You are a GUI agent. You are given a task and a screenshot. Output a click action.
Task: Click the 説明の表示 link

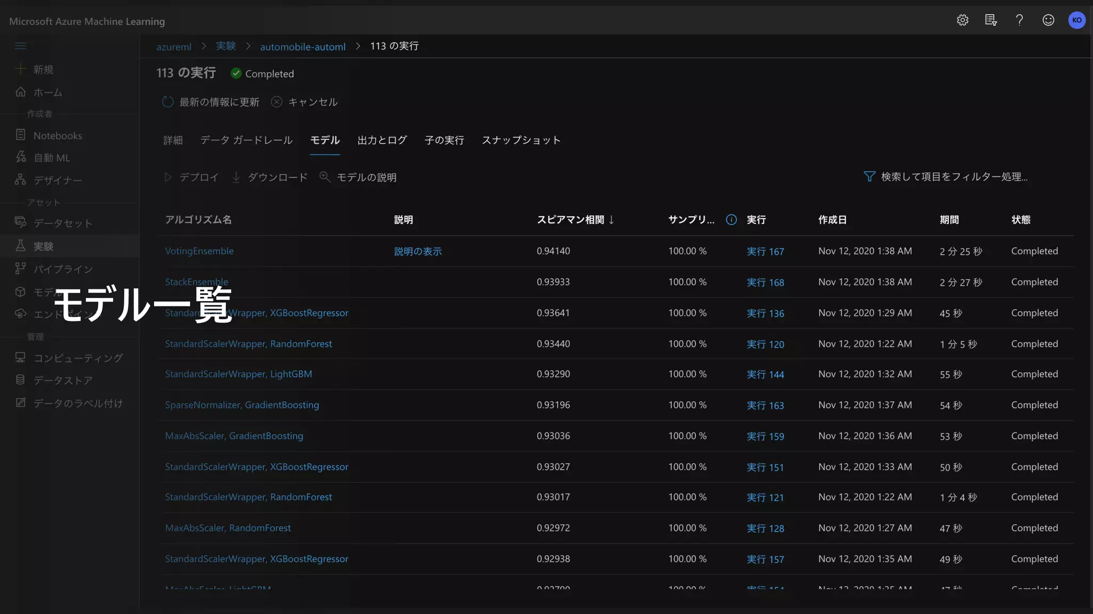(x=418, y=251)
